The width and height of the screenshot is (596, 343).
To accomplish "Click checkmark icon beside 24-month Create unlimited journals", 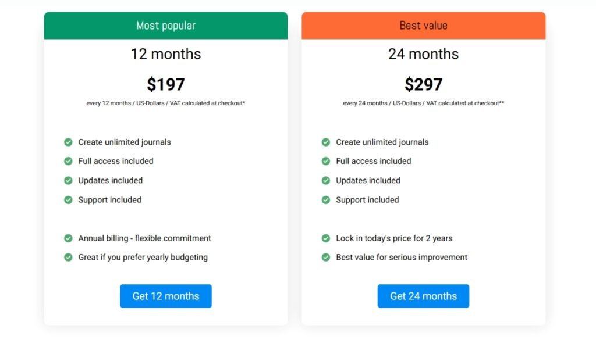I will click(326, 142).
